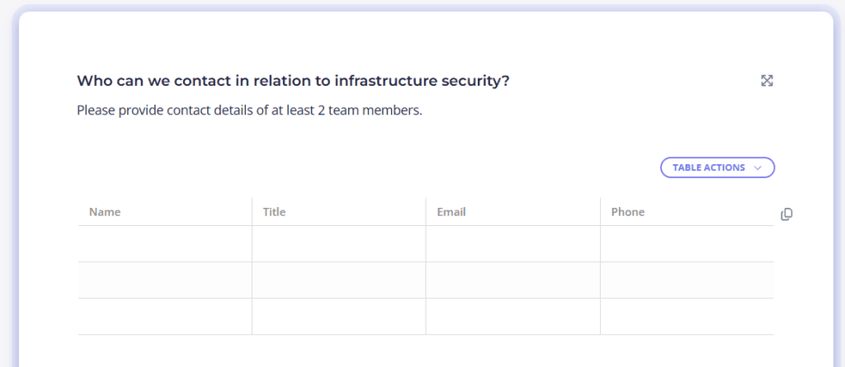
Task: Click the infrastructure security question heading
Action: coord(293,81)
